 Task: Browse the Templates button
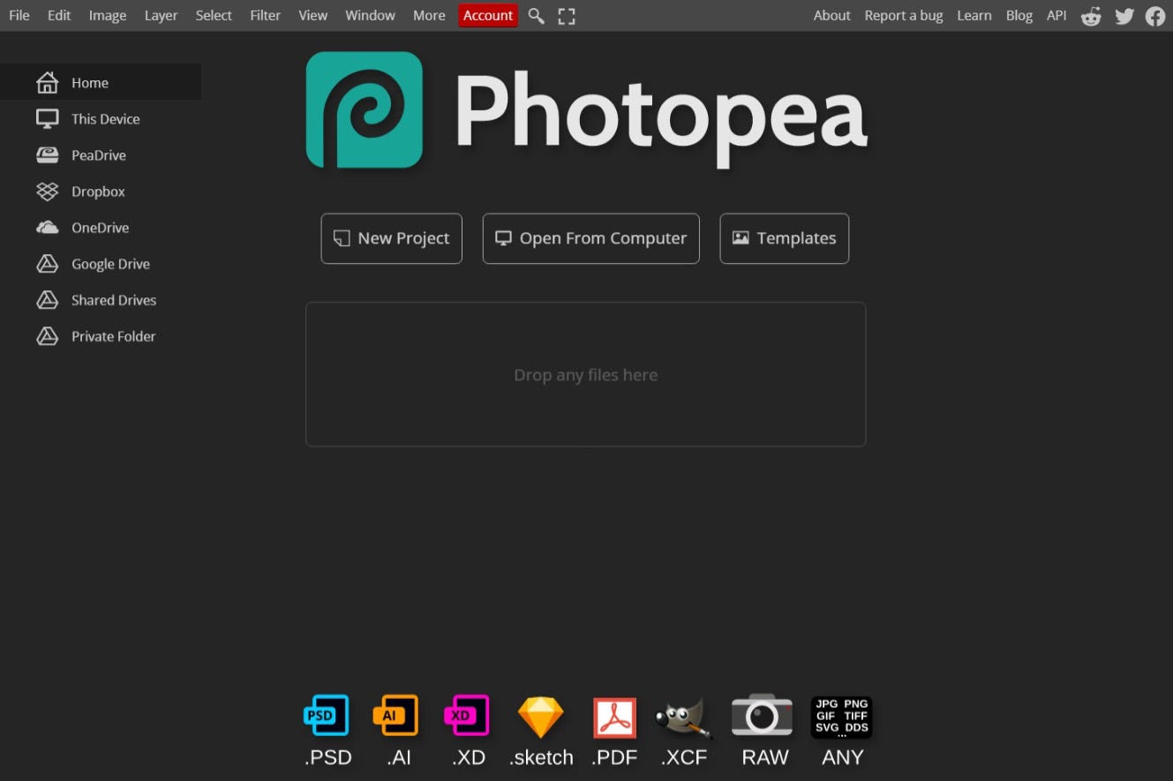click(785, 238)
